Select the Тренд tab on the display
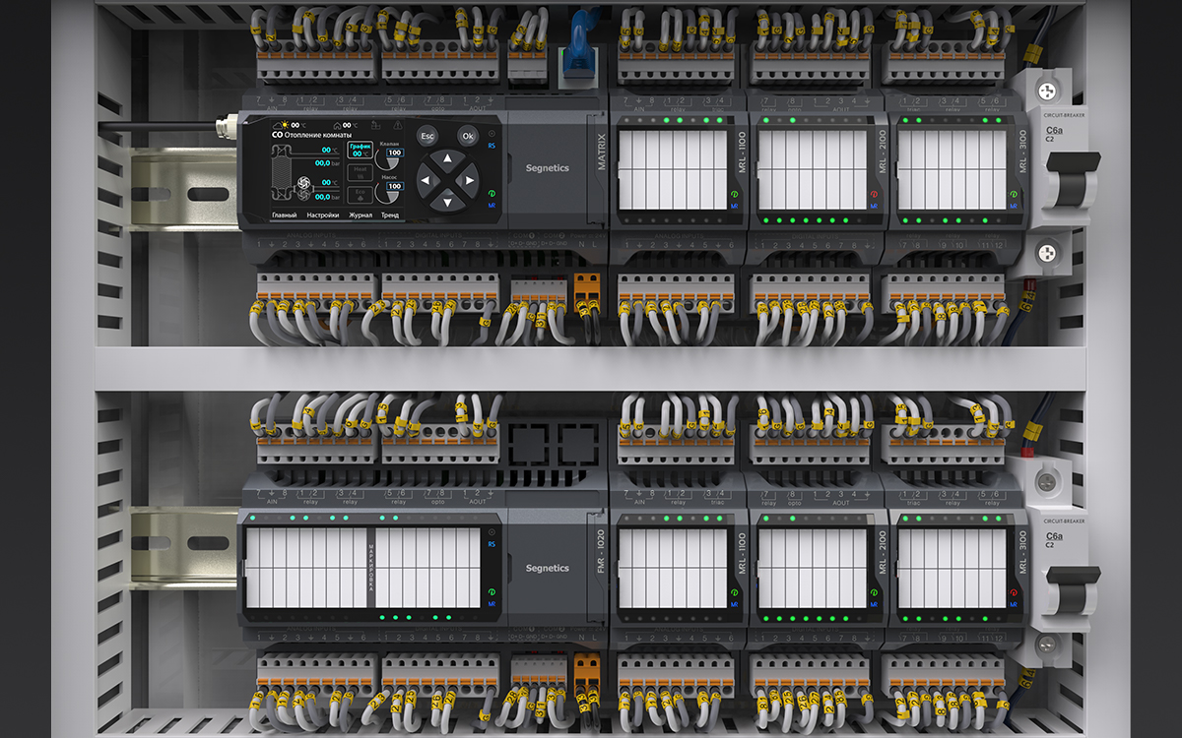1182x738 pixels. (390, 215)
